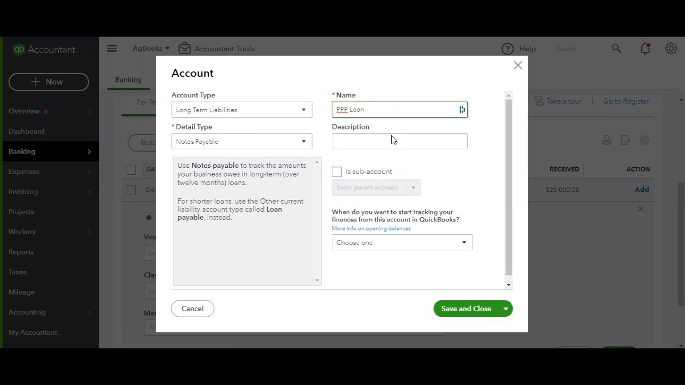
Task: Open the Workers sidebar item
Action: [22, 232]
